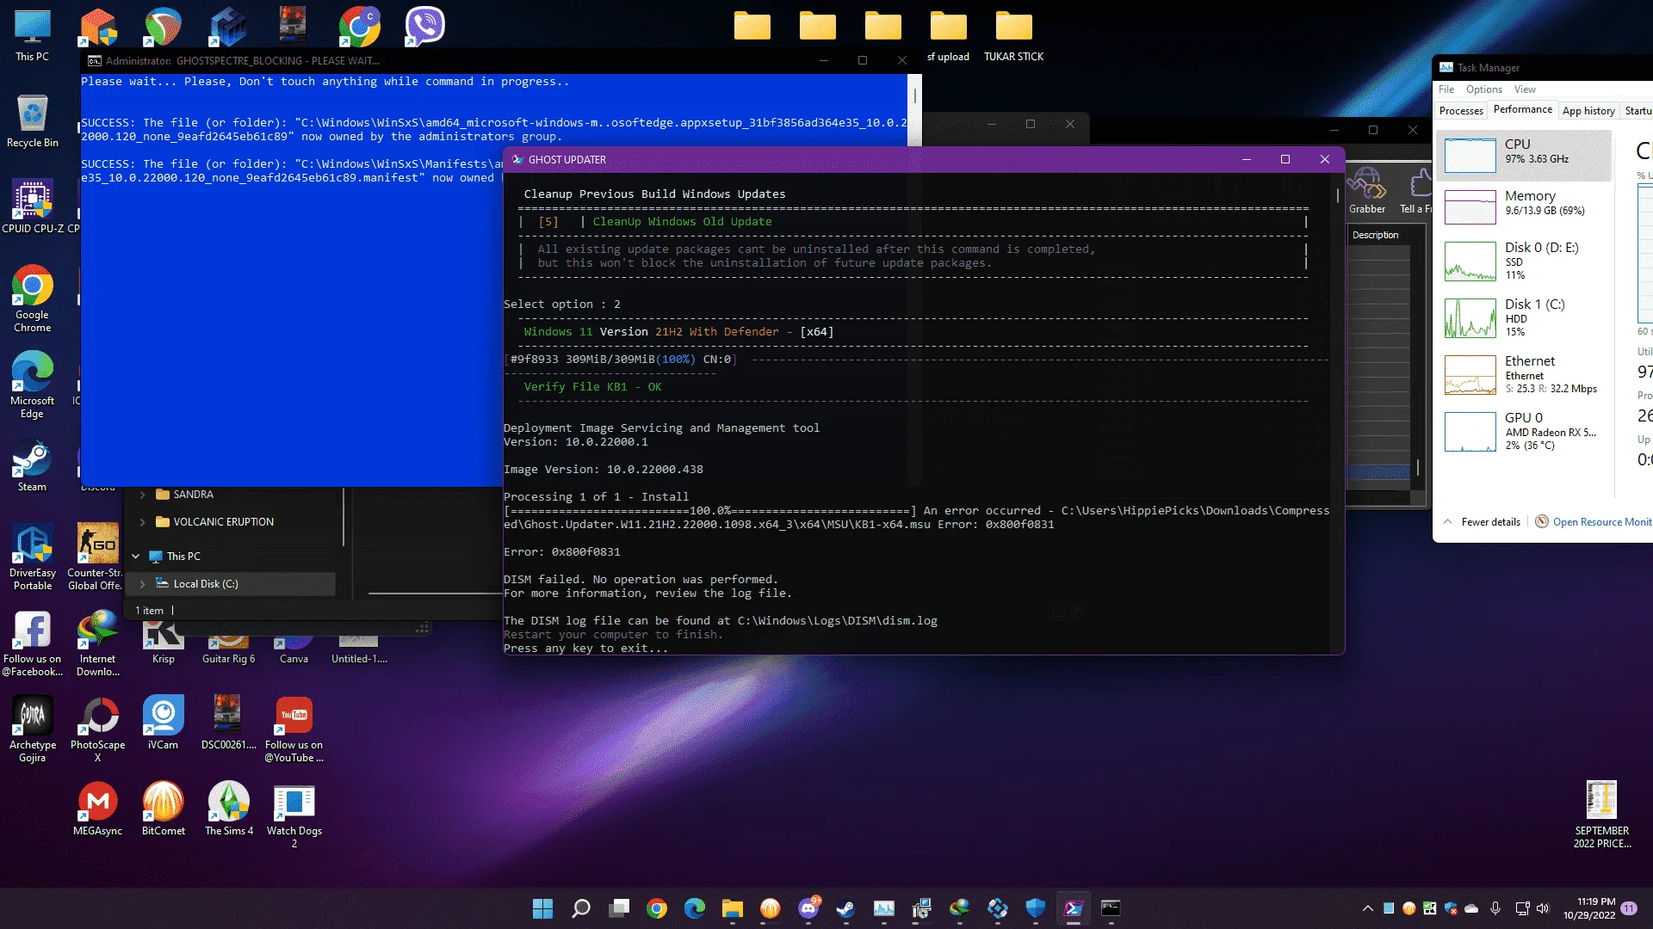This screenshot has height=929, width=1653.
Task: Open PhotoScape X shortcut
Action: (x=97, y=729)
